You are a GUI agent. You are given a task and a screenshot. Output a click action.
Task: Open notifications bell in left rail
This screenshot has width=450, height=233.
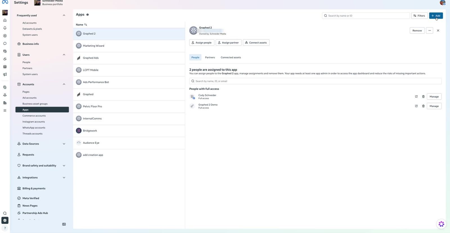point(5,28)
